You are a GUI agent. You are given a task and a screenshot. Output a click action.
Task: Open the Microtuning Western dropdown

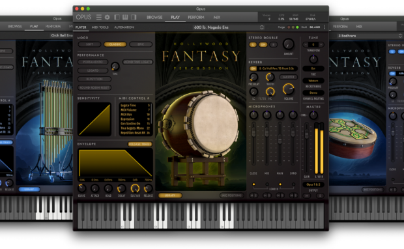313,81
